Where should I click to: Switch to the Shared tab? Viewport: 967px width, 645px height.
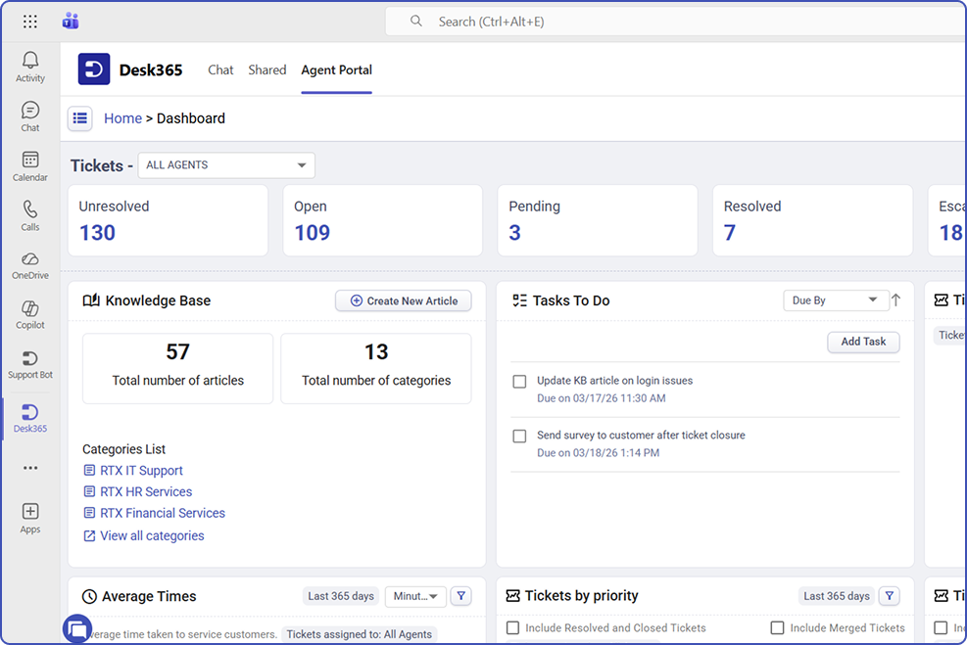267,69
